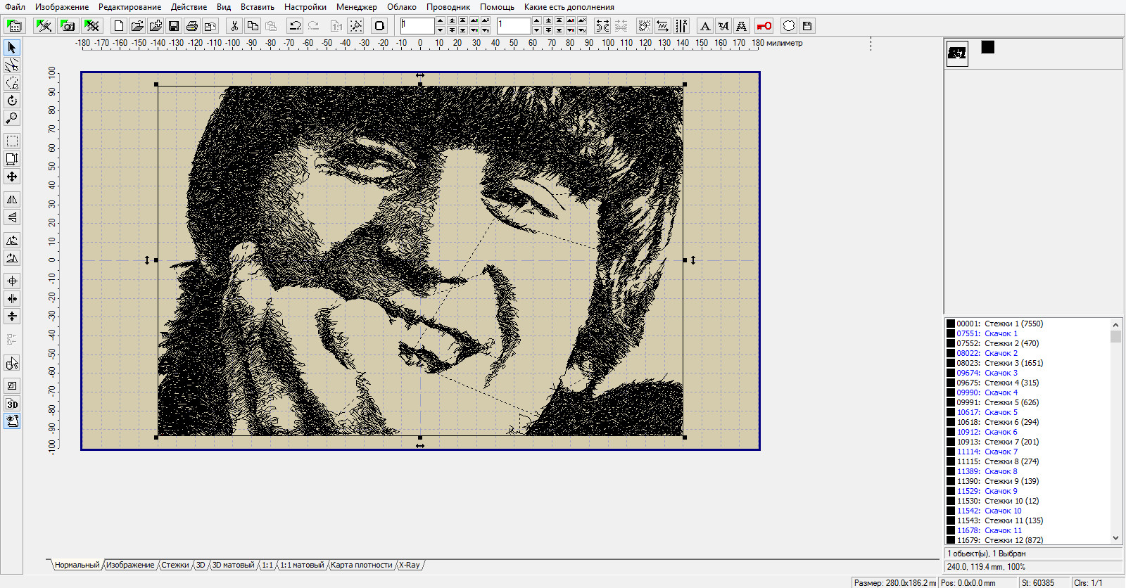Choose the rotate tool in left toolbar
The height and width of the screenshot is (588, 1126).
pos(12,101)
